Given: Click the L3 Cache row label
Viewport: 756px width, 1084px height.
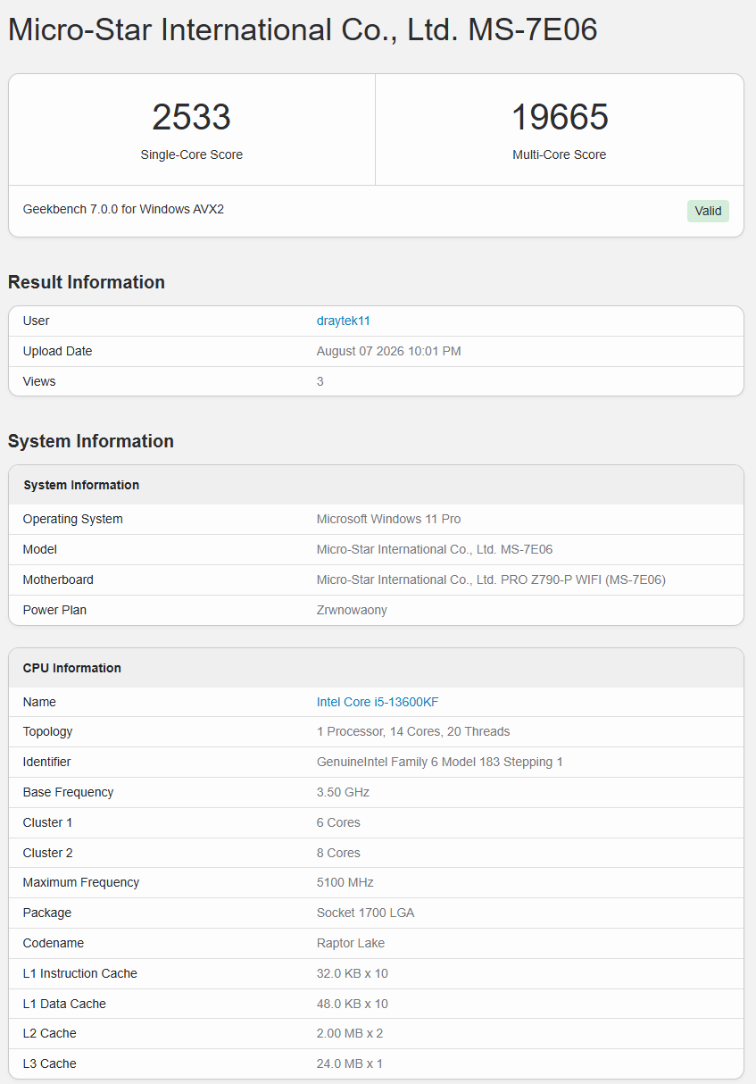Looking at the screenshot, I should click(x=50, y=1063).
